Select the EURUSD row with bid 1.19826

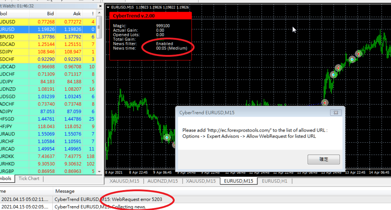[48, 29]
